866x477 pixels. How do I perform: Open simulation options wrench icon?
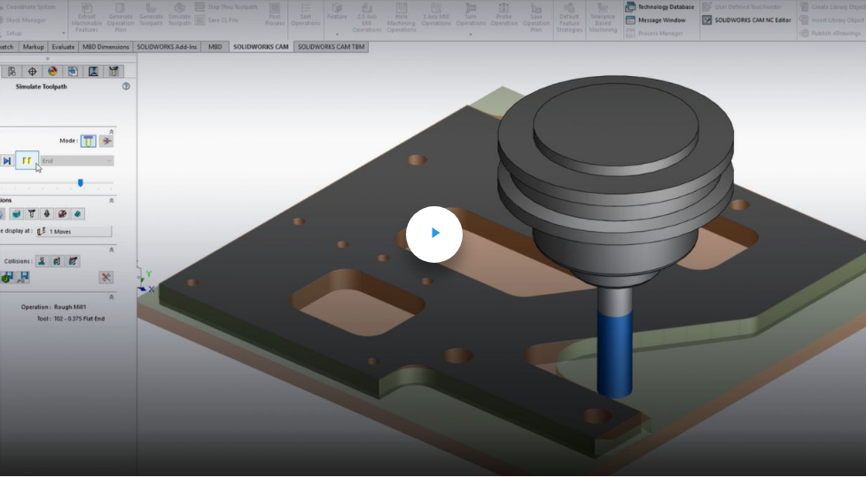[x=105, y=278]
